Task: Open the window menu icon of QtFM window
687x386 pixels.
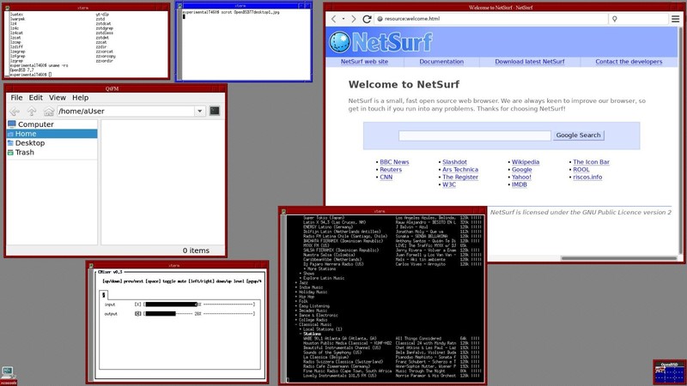Action: tap(8, 88)
